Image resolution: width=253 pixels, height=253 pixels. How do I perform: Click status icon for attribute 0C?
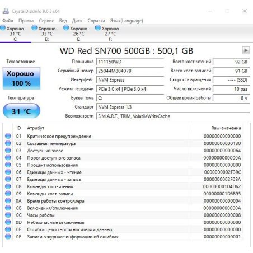tap(8, 215)
